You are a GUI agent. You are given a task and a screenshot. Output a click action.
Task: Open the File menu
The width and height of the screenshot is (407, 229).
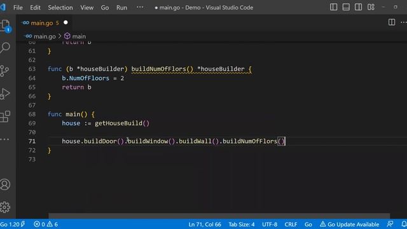(18, 8)
